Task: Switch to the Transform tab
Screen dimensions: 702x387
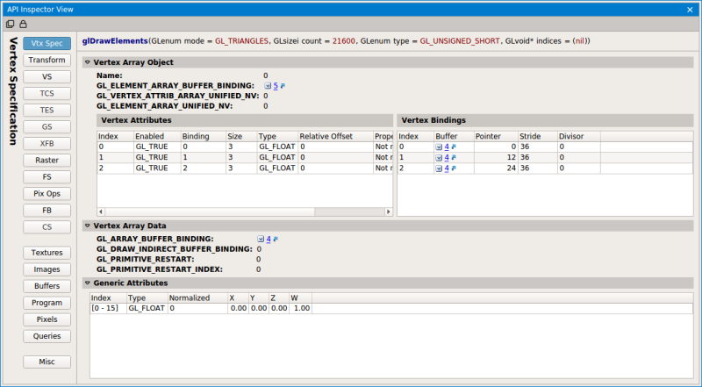Action: 47,60
